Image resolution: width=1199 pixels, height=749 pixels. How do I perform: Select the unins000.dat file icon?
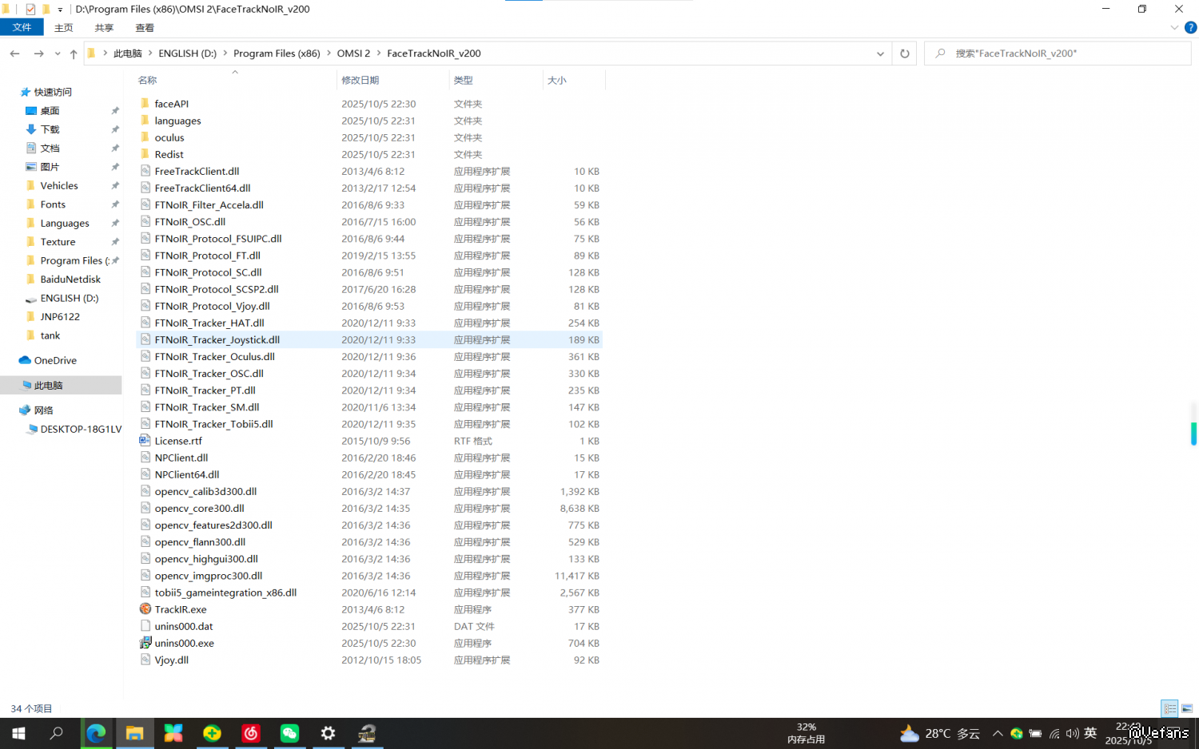145,626
